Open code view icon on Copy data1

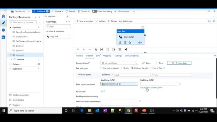(125, 43)
